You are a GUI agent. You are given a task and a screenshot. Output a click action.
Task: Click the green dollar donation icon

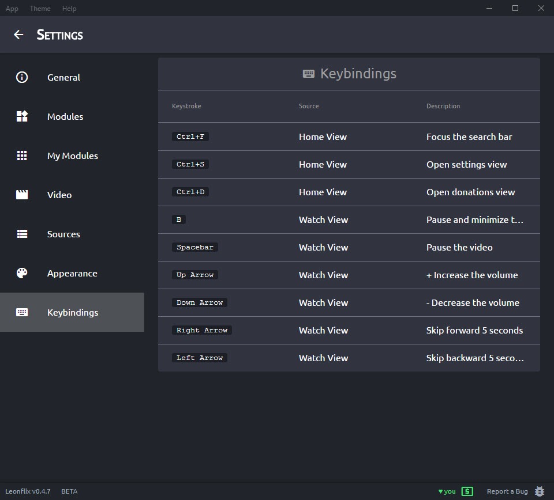[467, 491]
